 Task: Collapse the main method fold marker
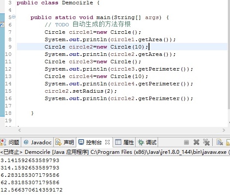click(13, 17)
